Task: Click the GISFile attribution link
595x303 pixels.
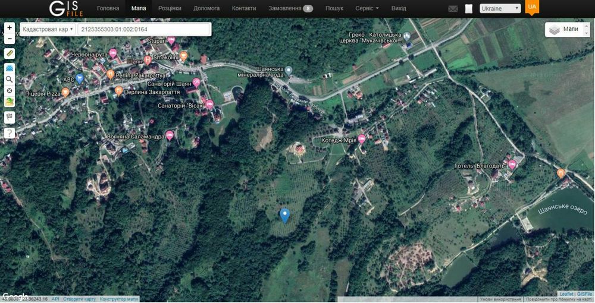Action: (585, 294)
